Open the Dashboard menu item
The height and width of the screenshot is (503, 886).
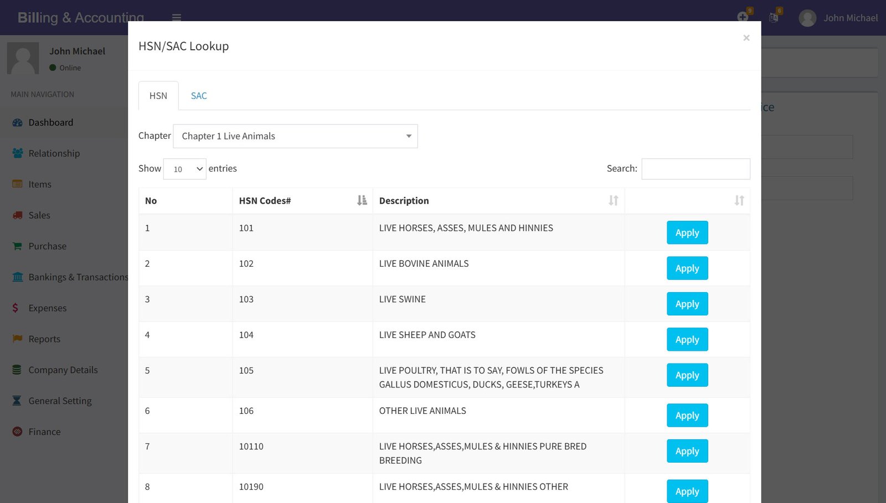tap(64, 122)
